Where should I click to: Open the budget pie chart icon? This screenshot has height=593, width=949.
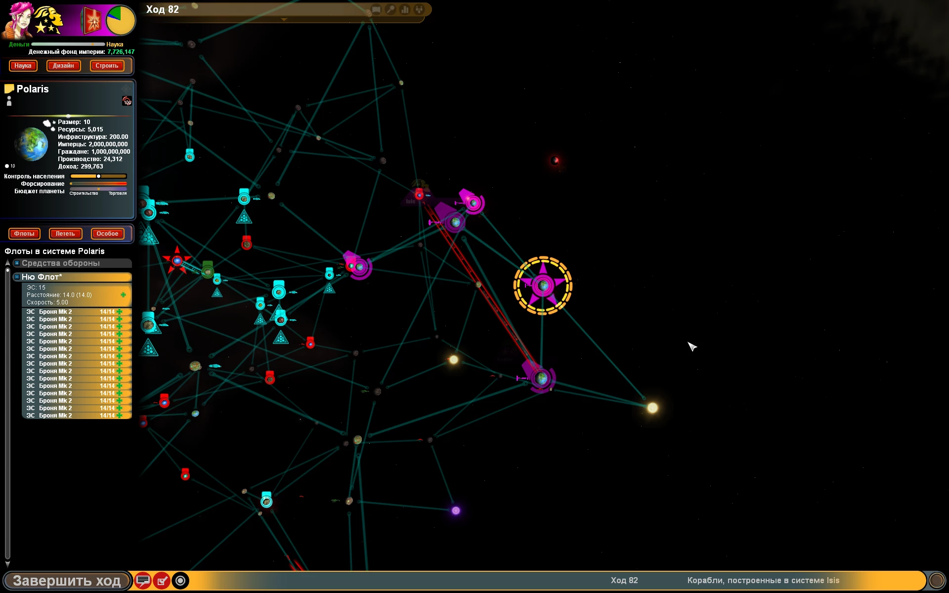(121, 20)
